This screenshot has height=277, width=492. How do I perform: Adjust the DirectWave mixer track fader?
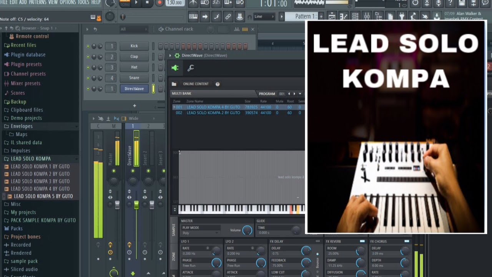[136, 205]
